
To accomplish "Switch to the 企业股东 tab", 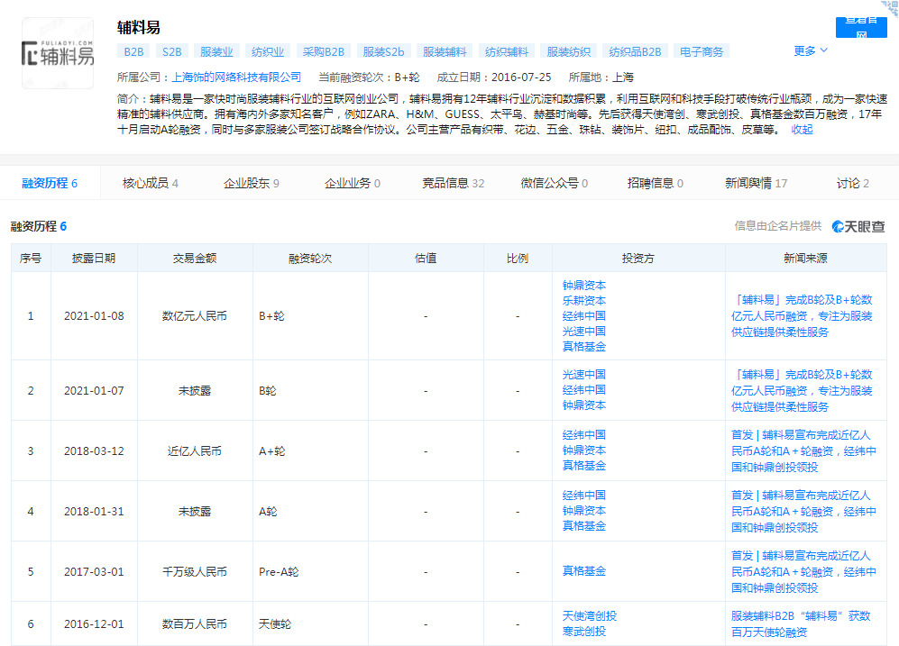I will coord(251,183).
